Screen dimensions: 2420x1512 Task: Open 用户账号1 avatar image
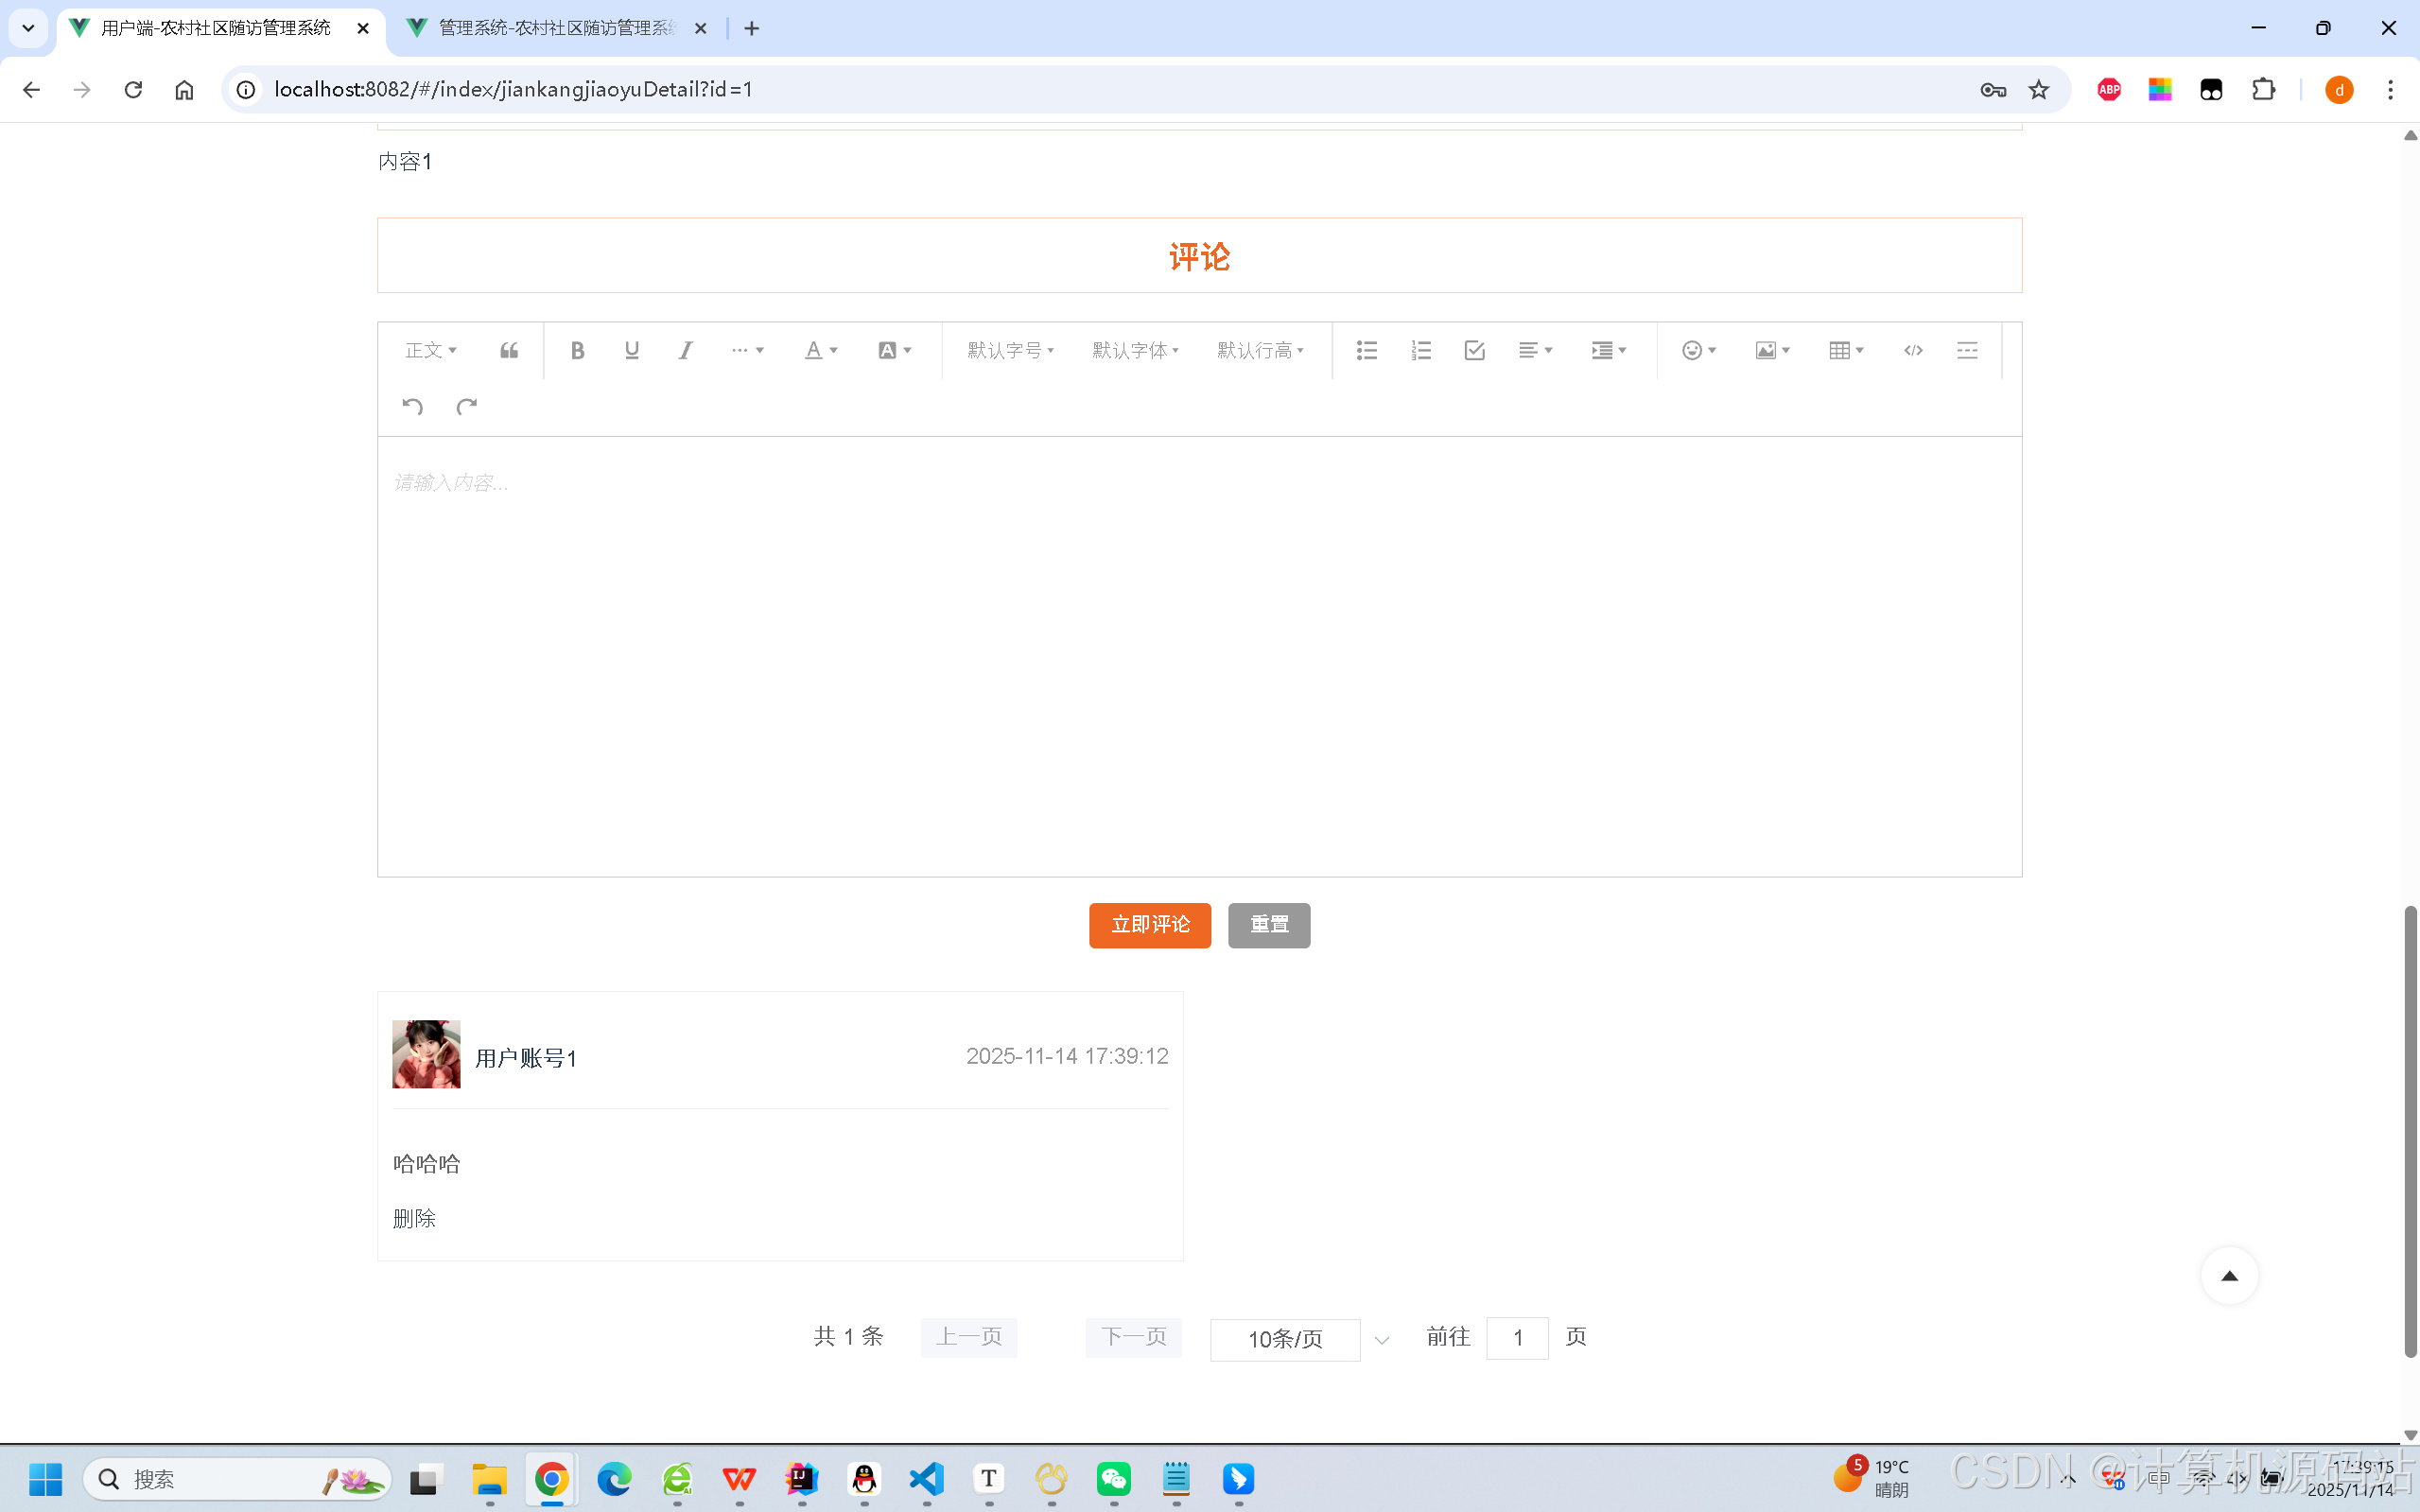click(426, 1054)
